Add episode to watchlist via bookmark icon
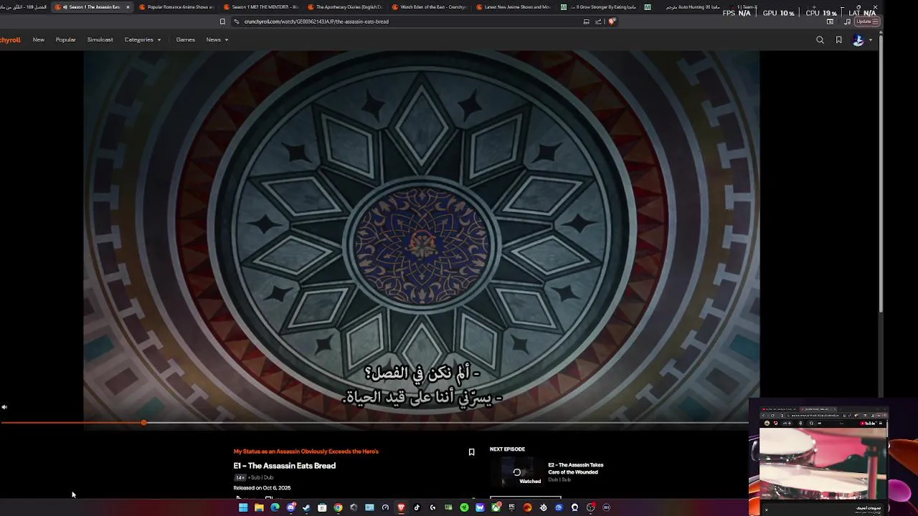This screenshot has height=516, width=918. click(x=471, y=452)
